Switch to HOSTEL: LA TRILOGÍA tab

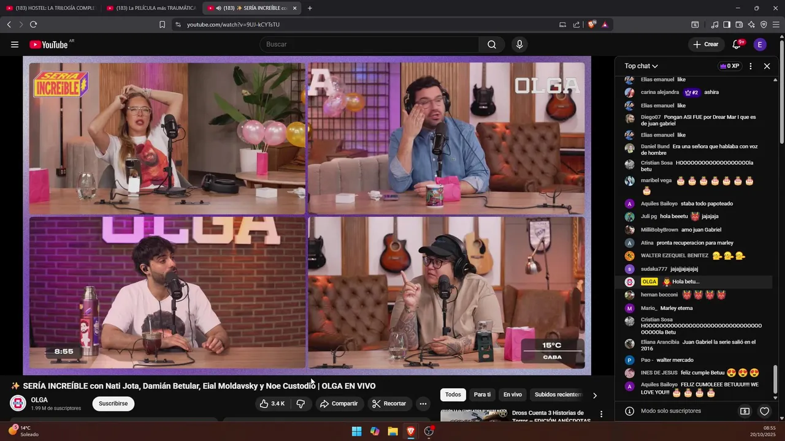(x=50, y=8)
